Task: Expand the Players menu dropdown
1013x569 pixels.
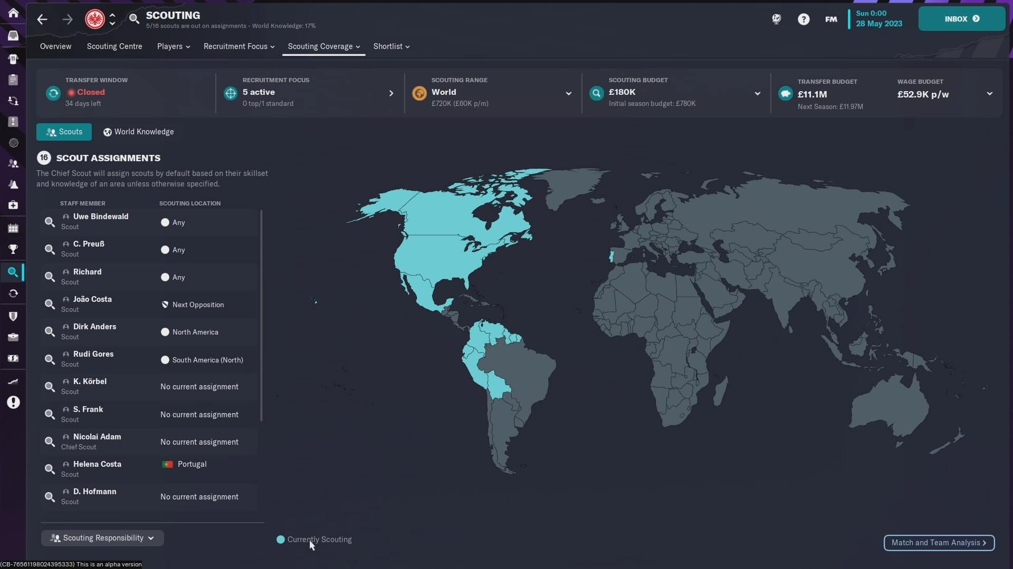Action: pyautogui.click(x=174, y=46)
